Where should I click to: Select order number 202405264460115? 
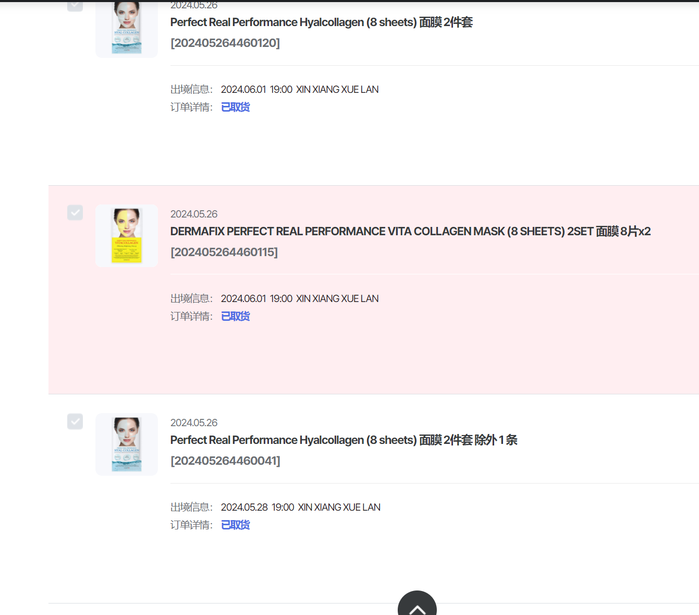pyautogui.click(x=224, y=252)
